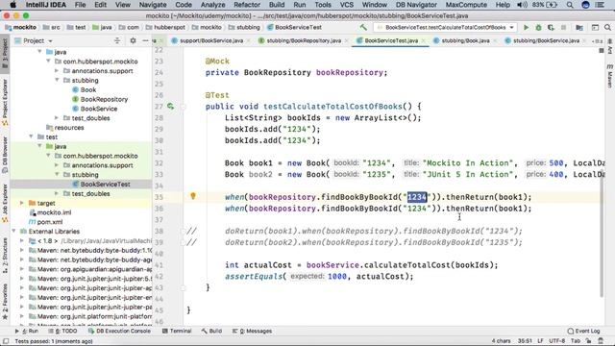Hide the Project panel with minus icon
The width and height of the screenshot is (615, 346).
[145, 40]
